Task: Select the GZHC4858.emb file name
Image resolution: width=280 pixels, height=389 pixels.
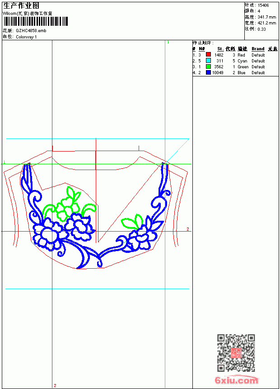Action: pos(31,31)
